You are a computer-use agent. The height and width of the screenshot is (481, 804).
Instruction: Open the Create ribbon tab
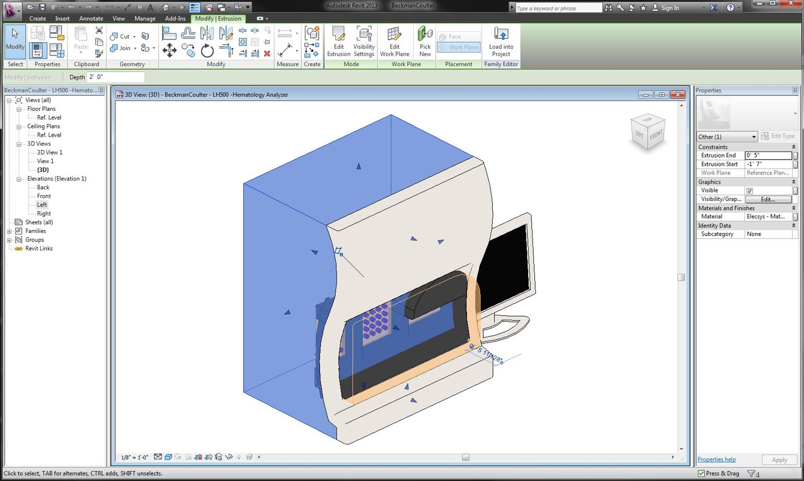37,19
